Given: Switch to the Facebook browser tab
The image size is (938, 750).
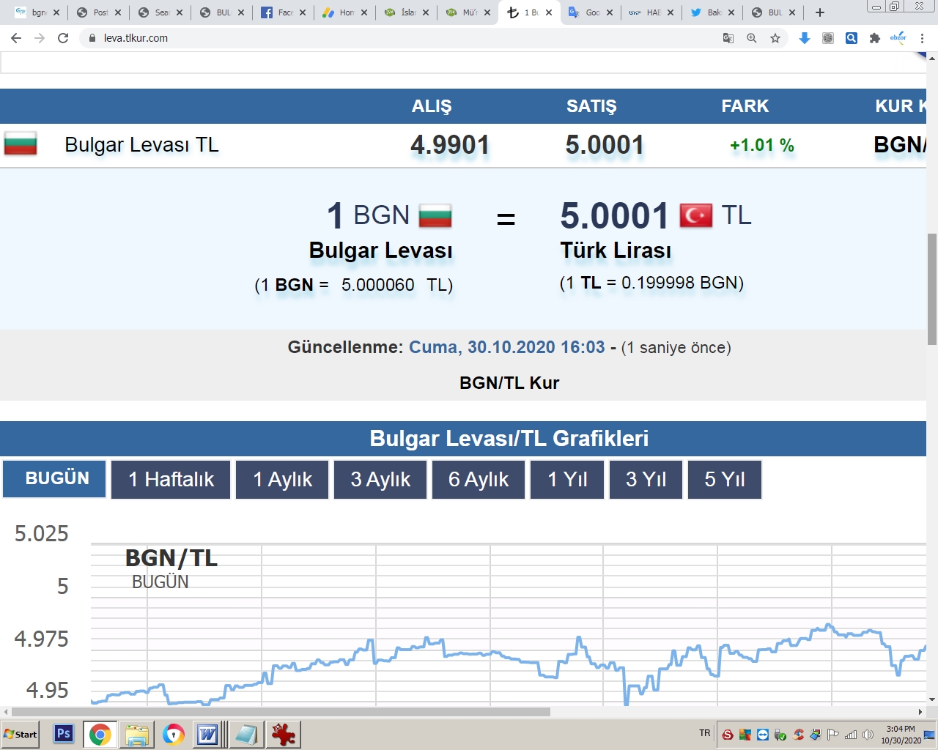Looking at the screenshot, I should (282, 12).
